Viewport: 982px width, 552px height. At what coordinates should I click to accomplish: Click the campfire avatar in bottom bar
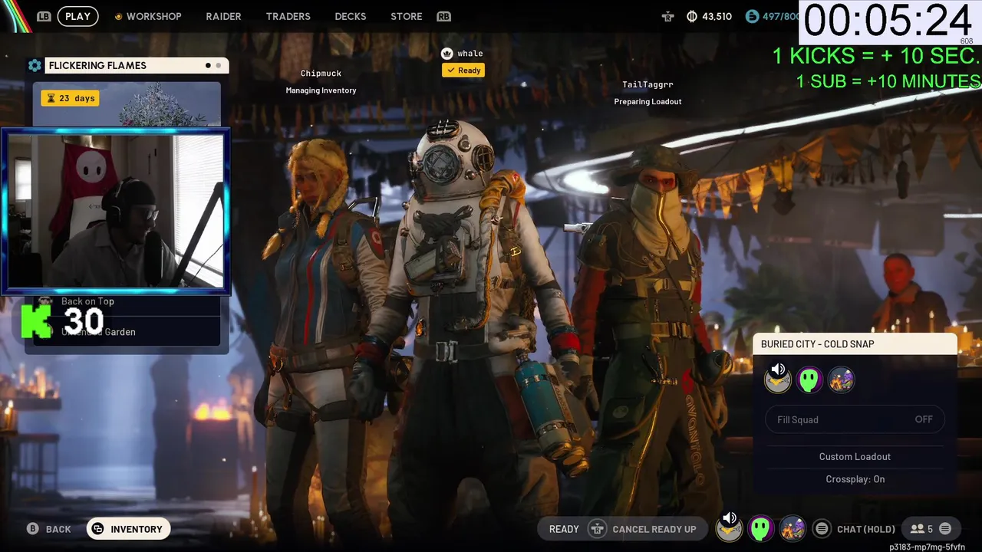tap(792, 528)
